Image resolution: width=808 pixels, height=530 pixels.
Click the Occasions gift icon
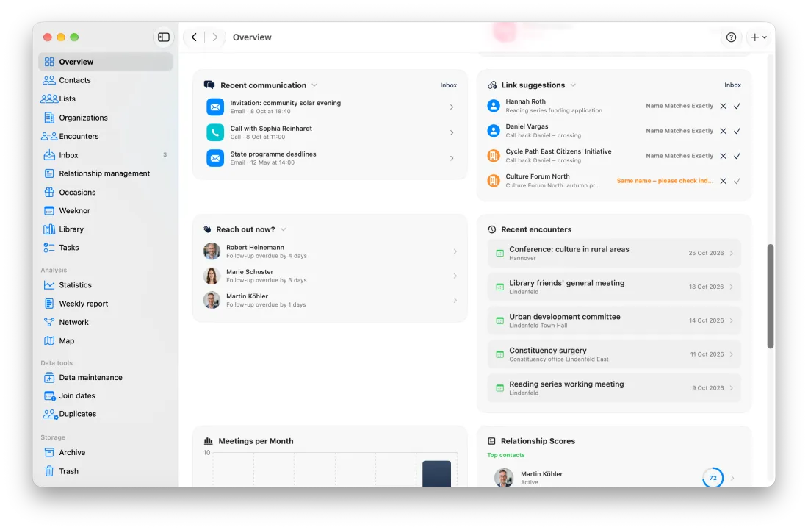[x=49, y=193]
